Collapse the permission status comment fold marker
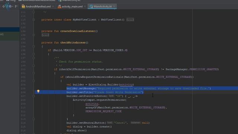 click(x=34, y=58)
